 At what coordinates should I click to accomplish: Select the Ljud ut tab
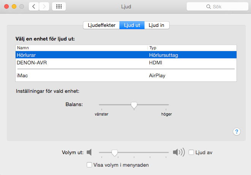[132, 25]
